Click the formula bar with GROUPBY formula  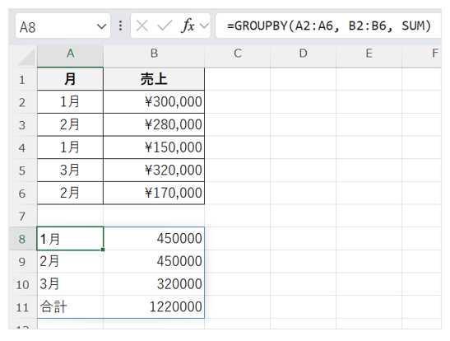(328, 26)
